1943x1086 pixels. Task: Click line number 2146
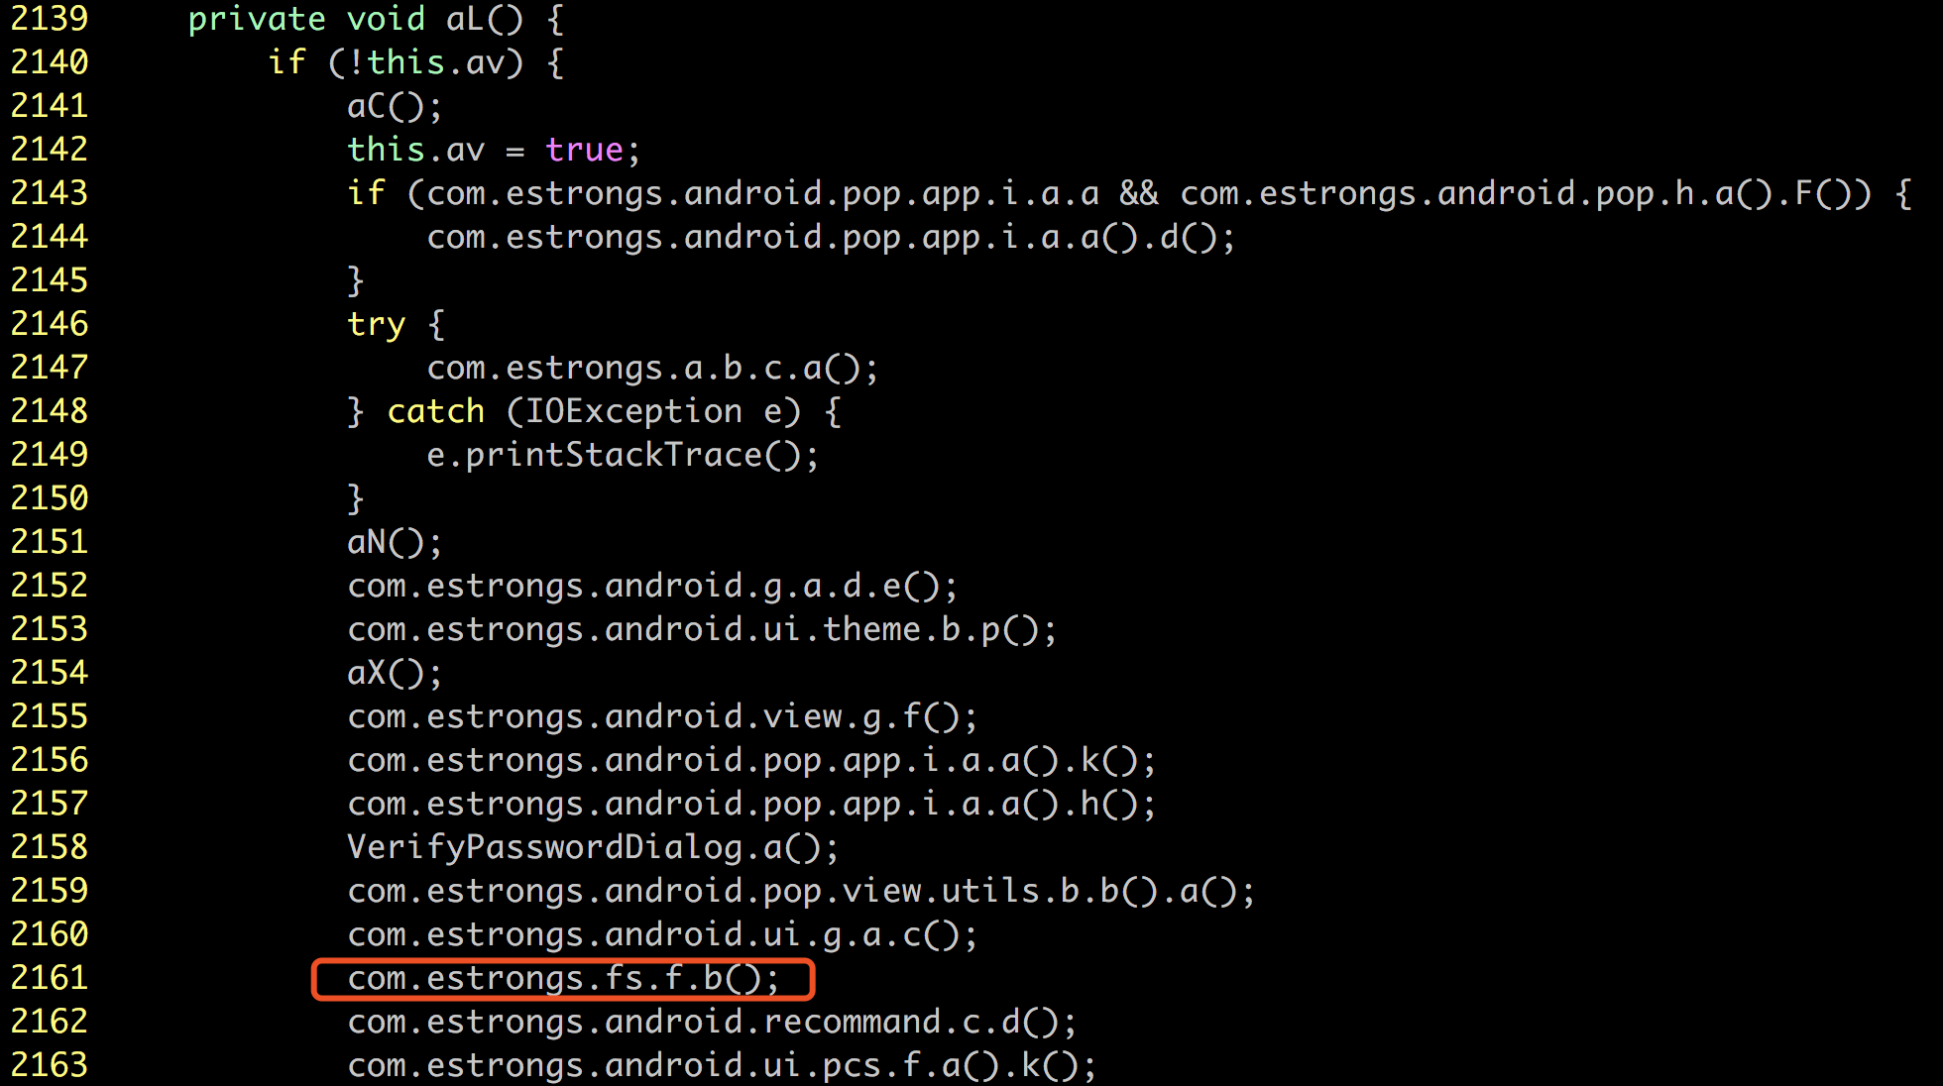pyautogui.click(x=50, y=324)
